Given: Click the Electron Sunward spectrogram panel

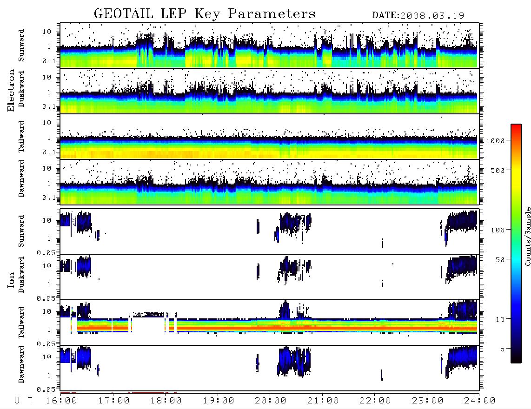Looking at the screenshot, I should (x=270, y=46).
